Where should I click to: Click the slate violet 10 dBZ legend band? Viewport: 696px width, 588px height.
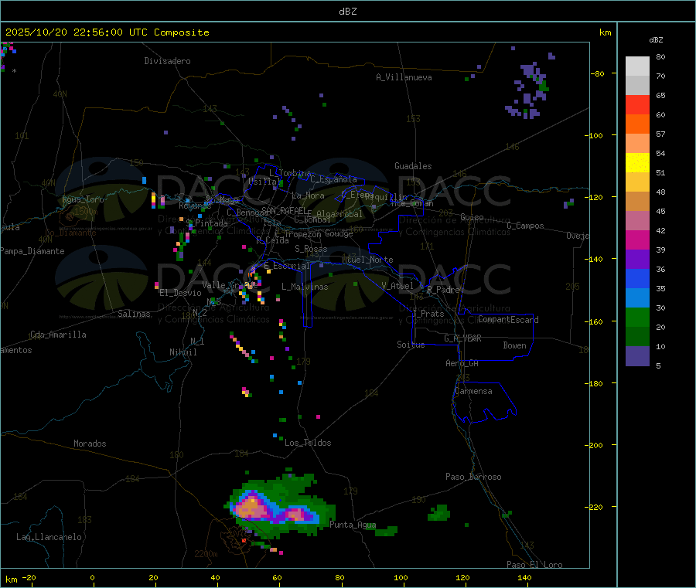click(x=637, y=356)
